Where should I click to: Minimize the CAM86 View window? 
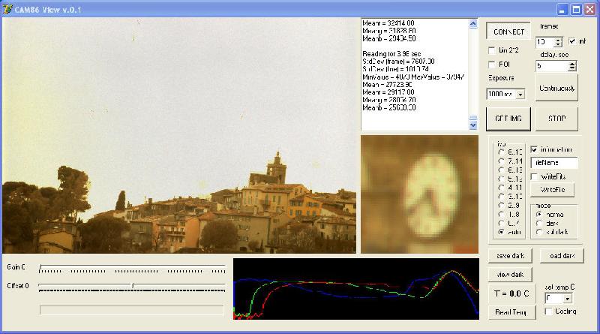[x=562, y=10]
